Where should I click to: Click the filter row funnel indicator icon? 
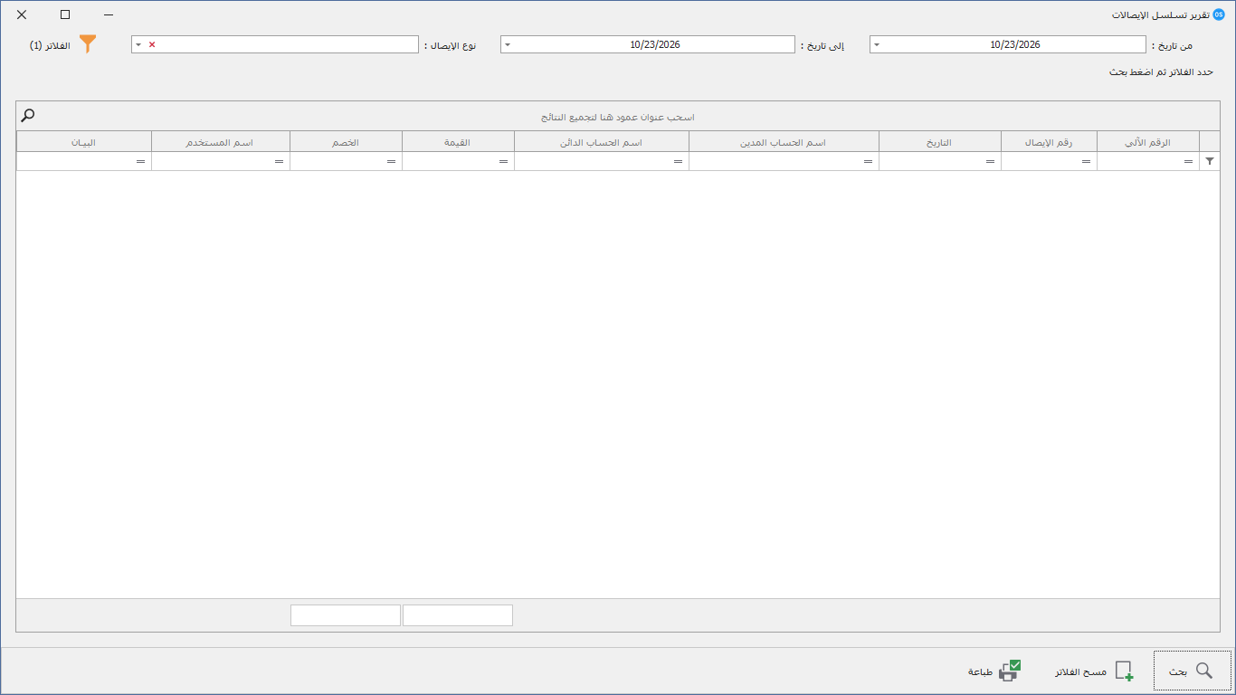pos(1210,161)
